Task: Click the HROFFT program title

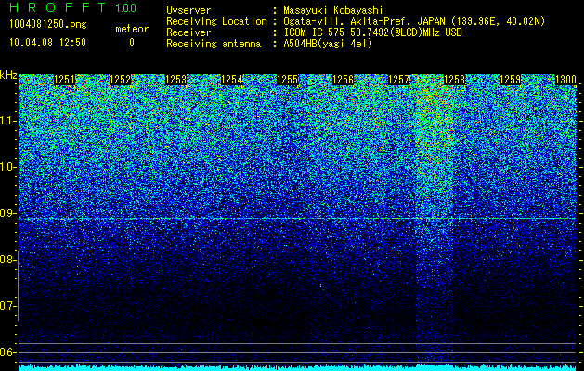Action: [58, 7]
